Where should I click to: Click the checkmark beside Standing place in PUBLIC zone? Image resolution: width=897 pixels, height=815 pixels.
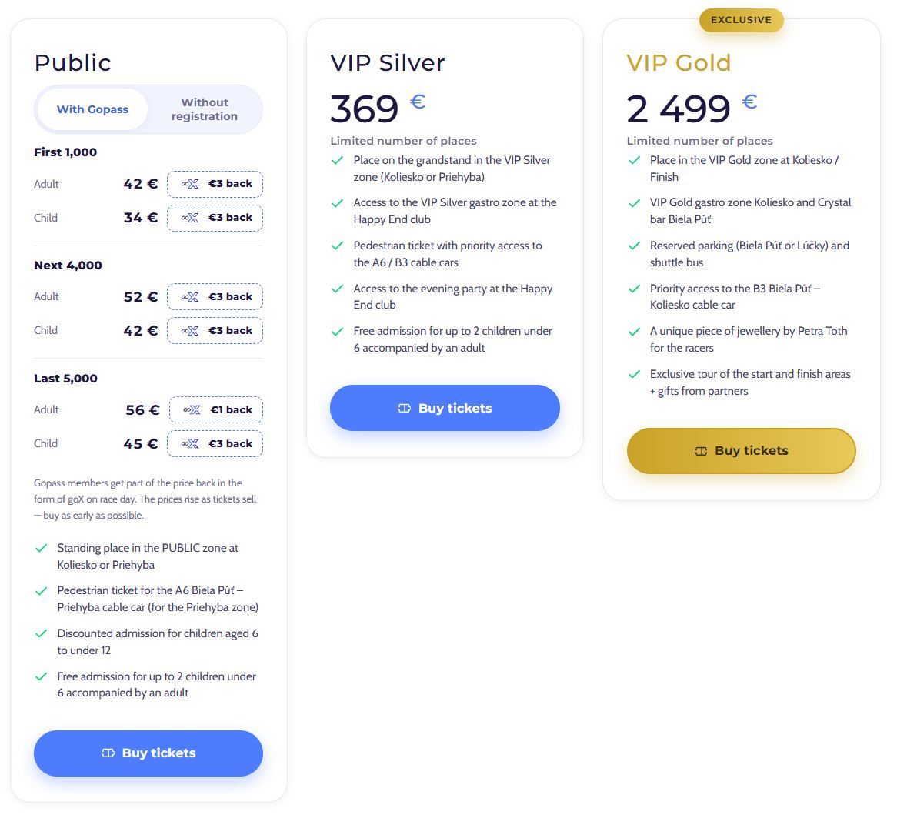coord(42,548)
